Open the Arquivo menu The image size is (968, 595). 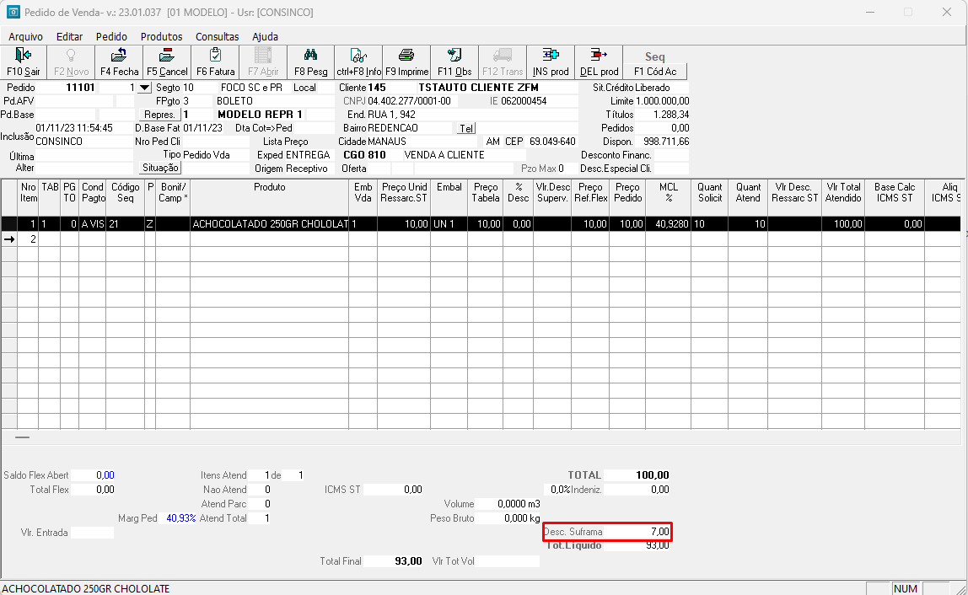[25, 36]
